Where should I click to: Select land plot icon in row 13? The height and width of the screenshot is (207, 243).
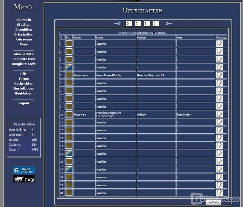69,138
